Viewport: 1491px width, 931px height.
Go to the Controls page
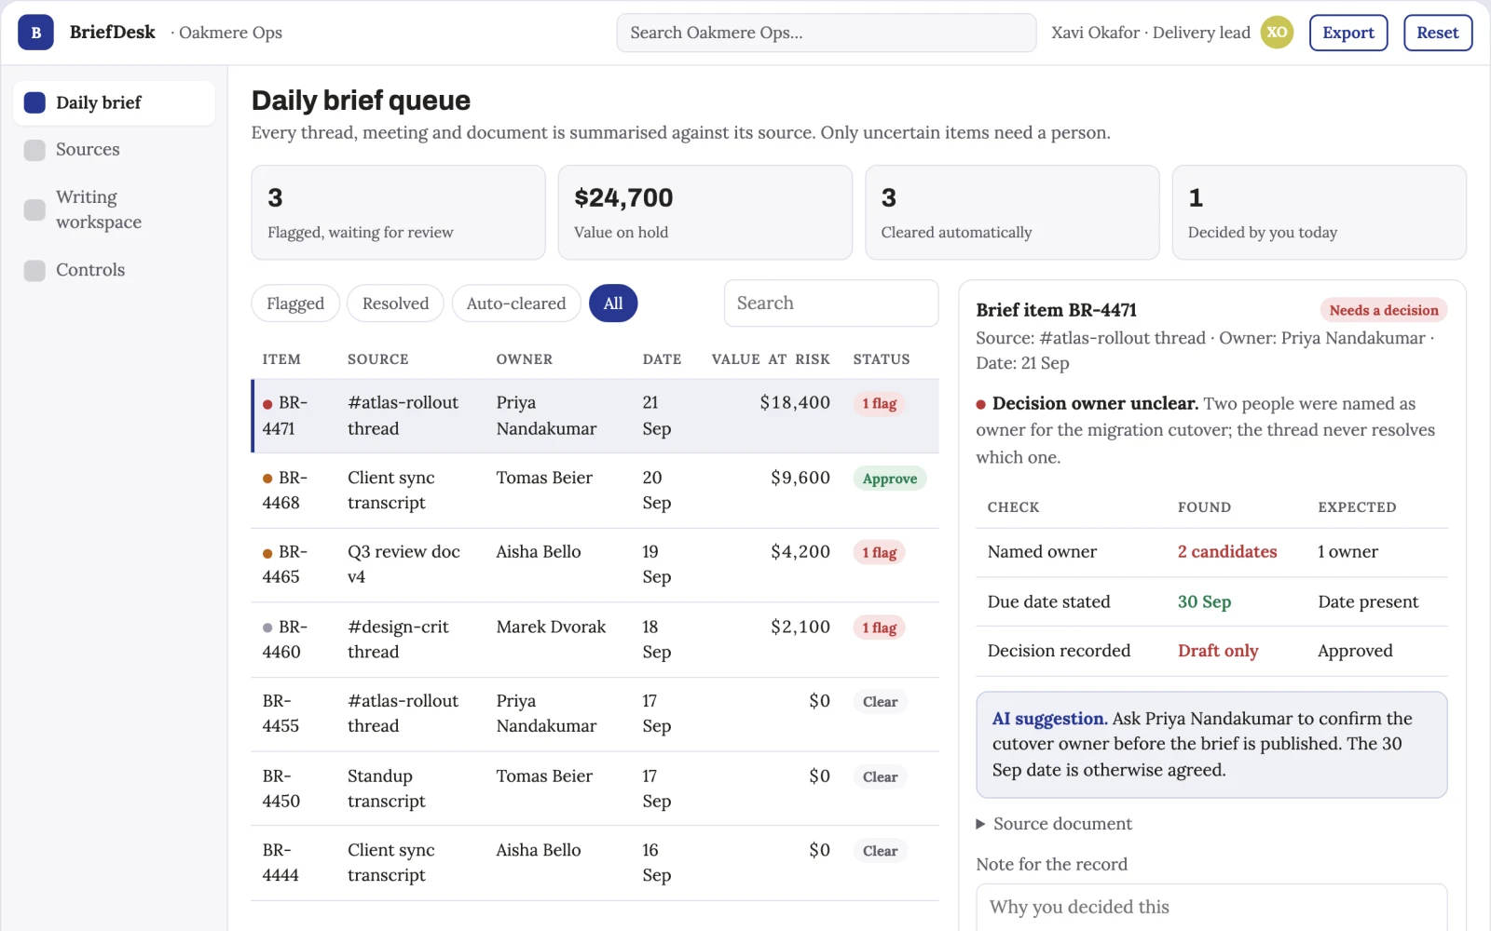pos(114,270)
